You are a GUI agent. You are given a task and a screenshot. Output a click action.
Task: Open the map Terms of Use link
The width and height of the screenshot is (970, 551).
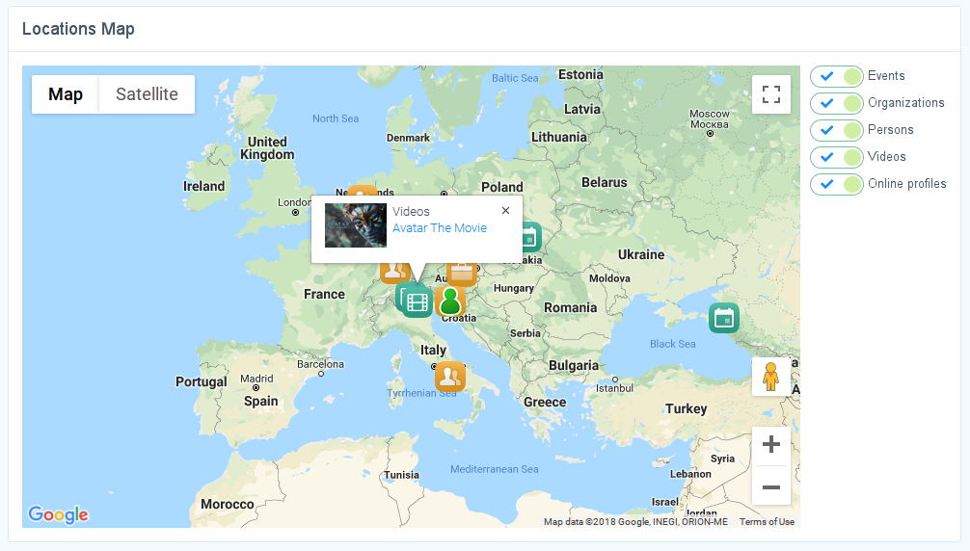tap(767, 522)
